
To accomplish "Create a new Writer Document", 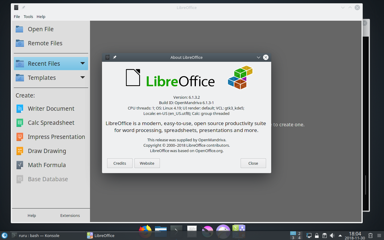I will (x=51, y=109).
